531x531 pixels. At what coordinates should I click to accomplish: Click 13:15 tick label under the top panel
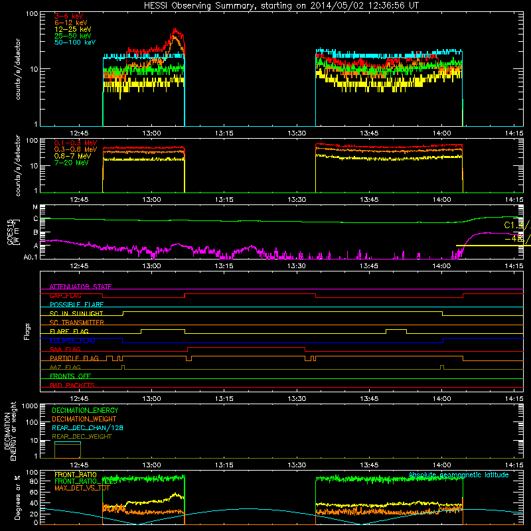224,133
